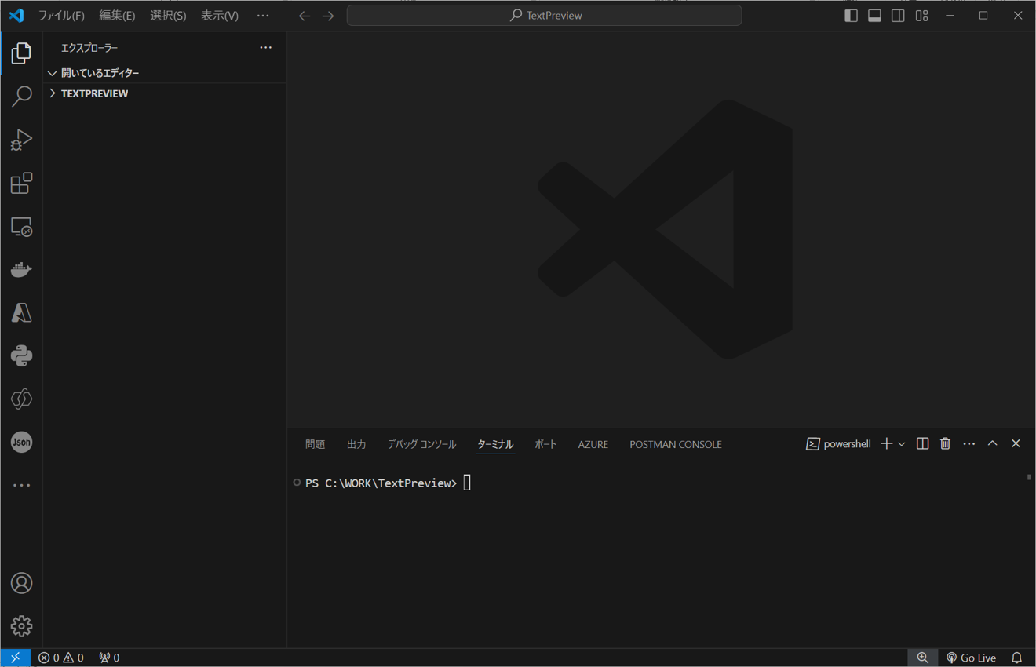Image resolution: width=1036 pixels, height=667 pixels.
Task: Maximize the panel size chevron
Action: (x=992, y=444)
